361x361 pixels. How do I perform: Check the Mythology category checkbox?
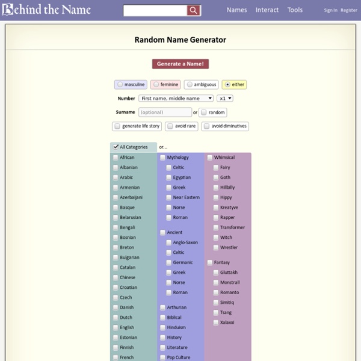click(x=162, y=158)
